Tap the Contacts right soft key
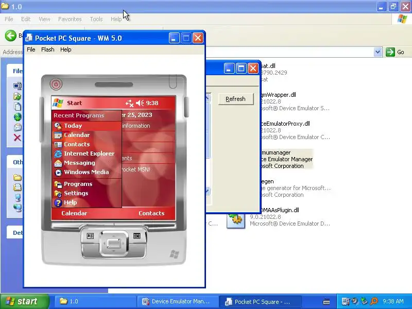The image size is (412, 309). 151,213
